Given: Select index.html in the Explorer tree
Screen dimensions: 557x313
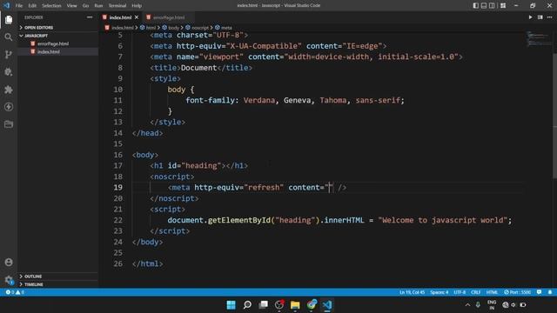Looking at the screenshot, I should 49,51.
